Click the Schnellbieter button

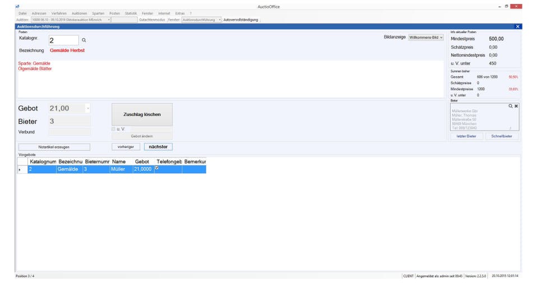[x=502, y=136]
